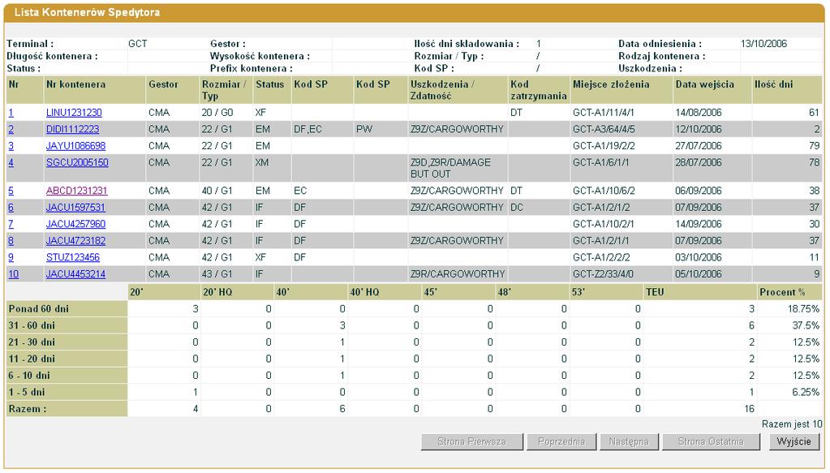Click the 40' HQ summary column header
Image resolution: width=830 pixels, height=473 pixels.
[385, 292]
